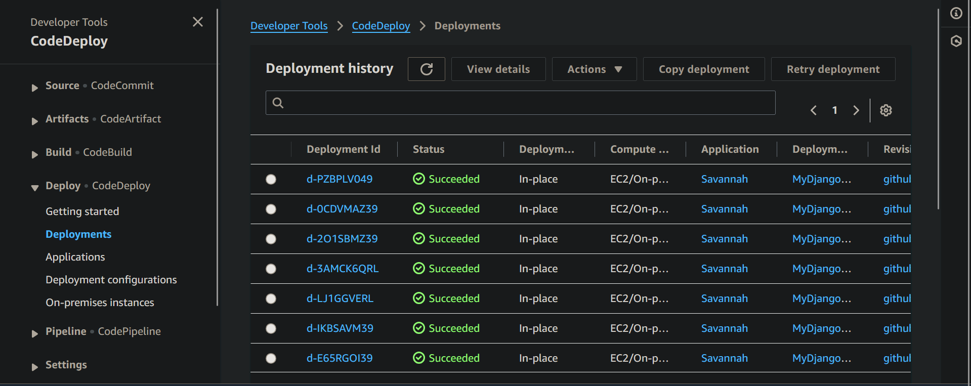This screenshot has width=971, height=386.
Task: Expand the Artifacts CodeArtifact section
Action: click(x=34, y=121)
